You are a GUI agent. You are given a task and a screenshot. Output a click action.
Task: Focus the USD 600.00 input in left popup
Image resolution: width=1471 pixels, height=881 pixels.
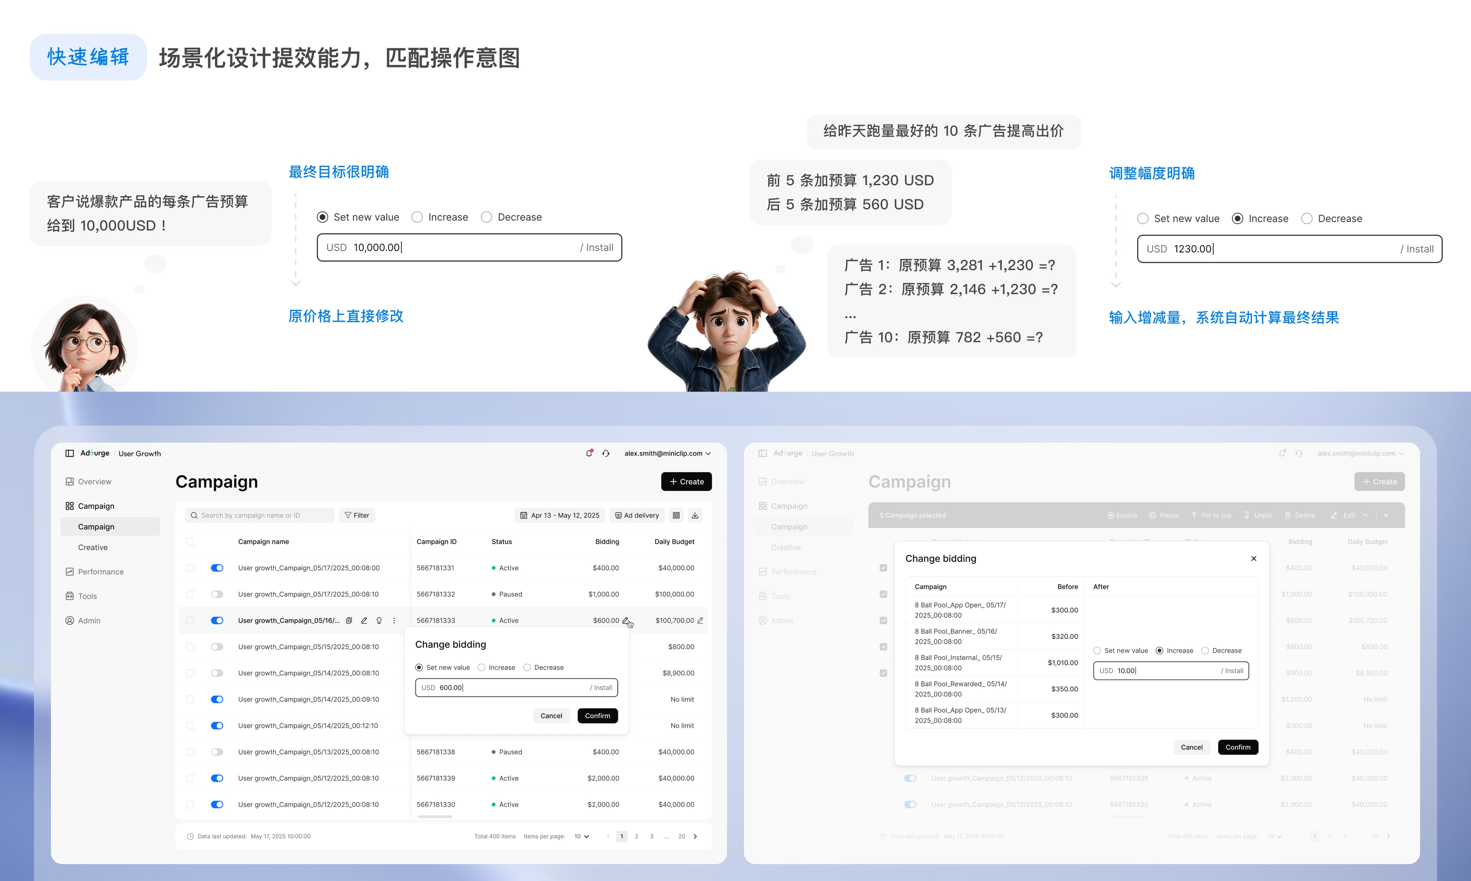click(516, 688)
